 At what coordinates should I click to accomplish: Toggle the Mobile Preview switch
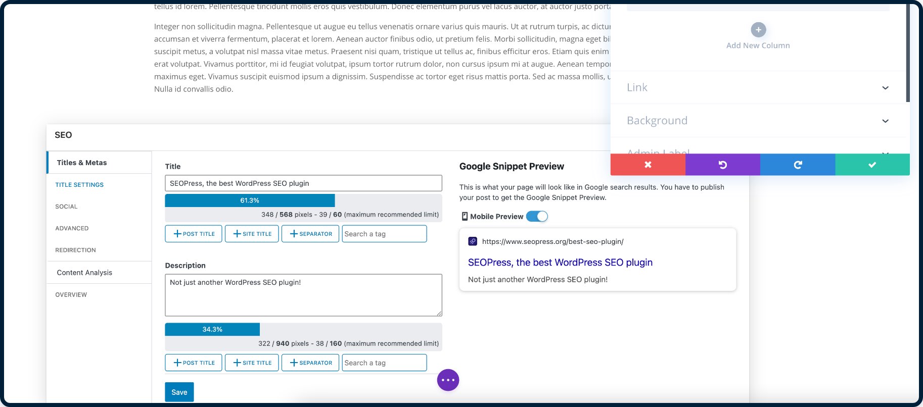(x=537, y=216)
